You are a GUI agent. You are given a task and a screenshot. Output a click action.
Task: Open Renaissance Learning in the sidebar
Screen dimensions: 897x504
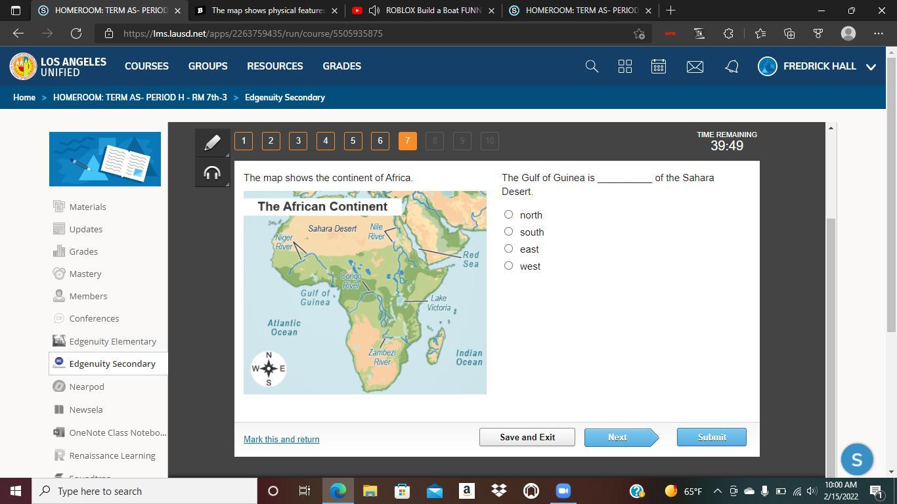[112, 455]
